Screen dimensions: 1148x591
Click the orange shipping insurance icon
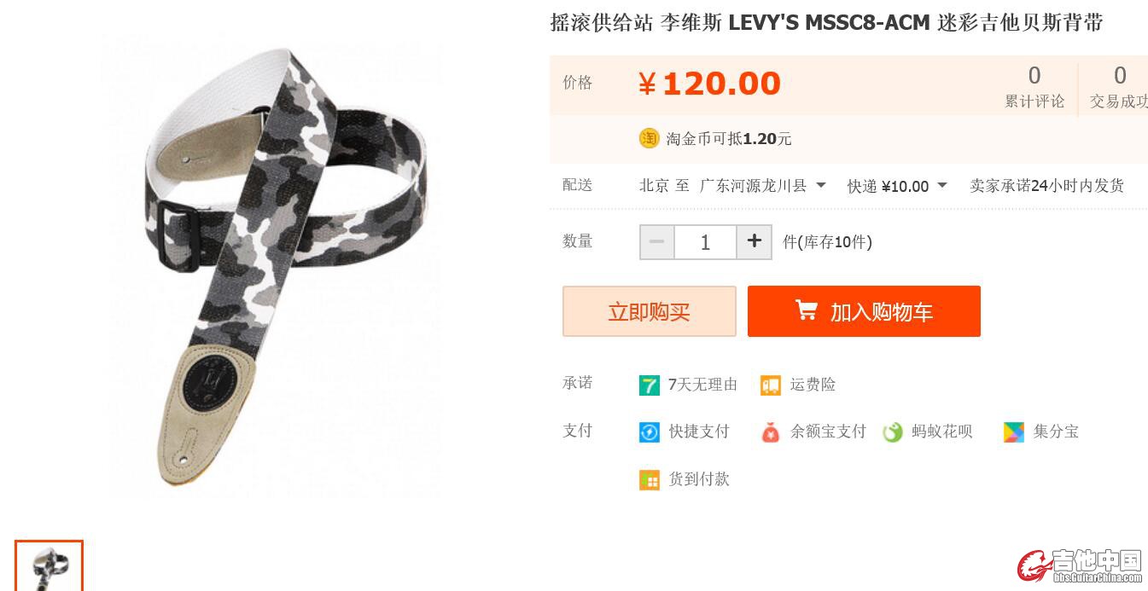tap(770, 385)
